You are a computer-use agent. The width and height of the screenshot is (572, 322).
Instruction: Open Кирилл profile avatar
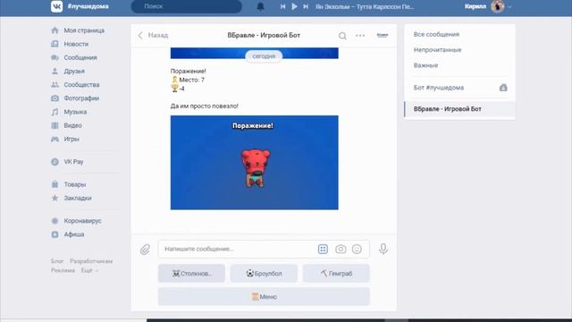click(x=498, y=6)
